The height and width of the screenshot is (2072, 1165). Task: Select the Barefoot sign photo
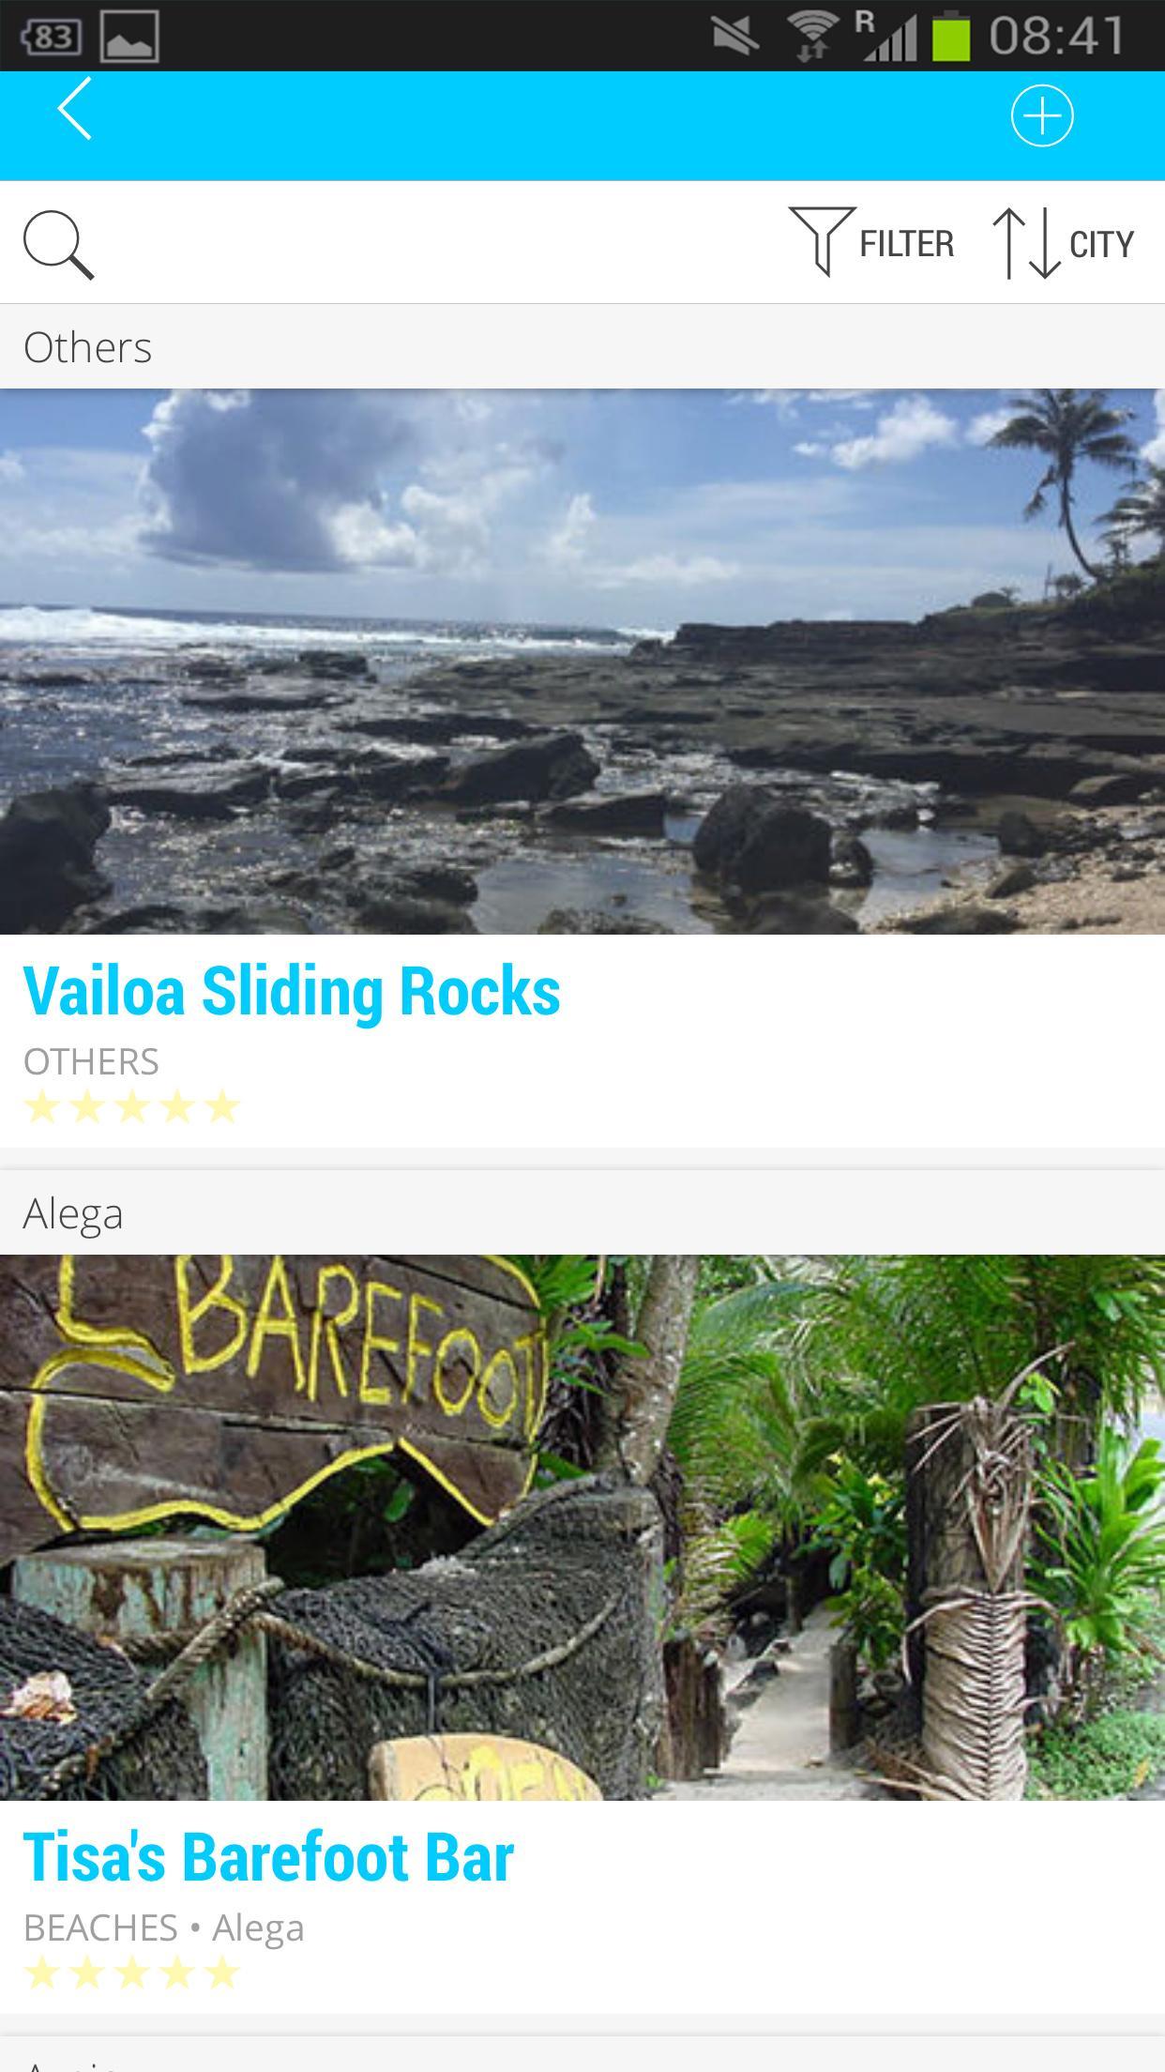[x=582, y=1528]
